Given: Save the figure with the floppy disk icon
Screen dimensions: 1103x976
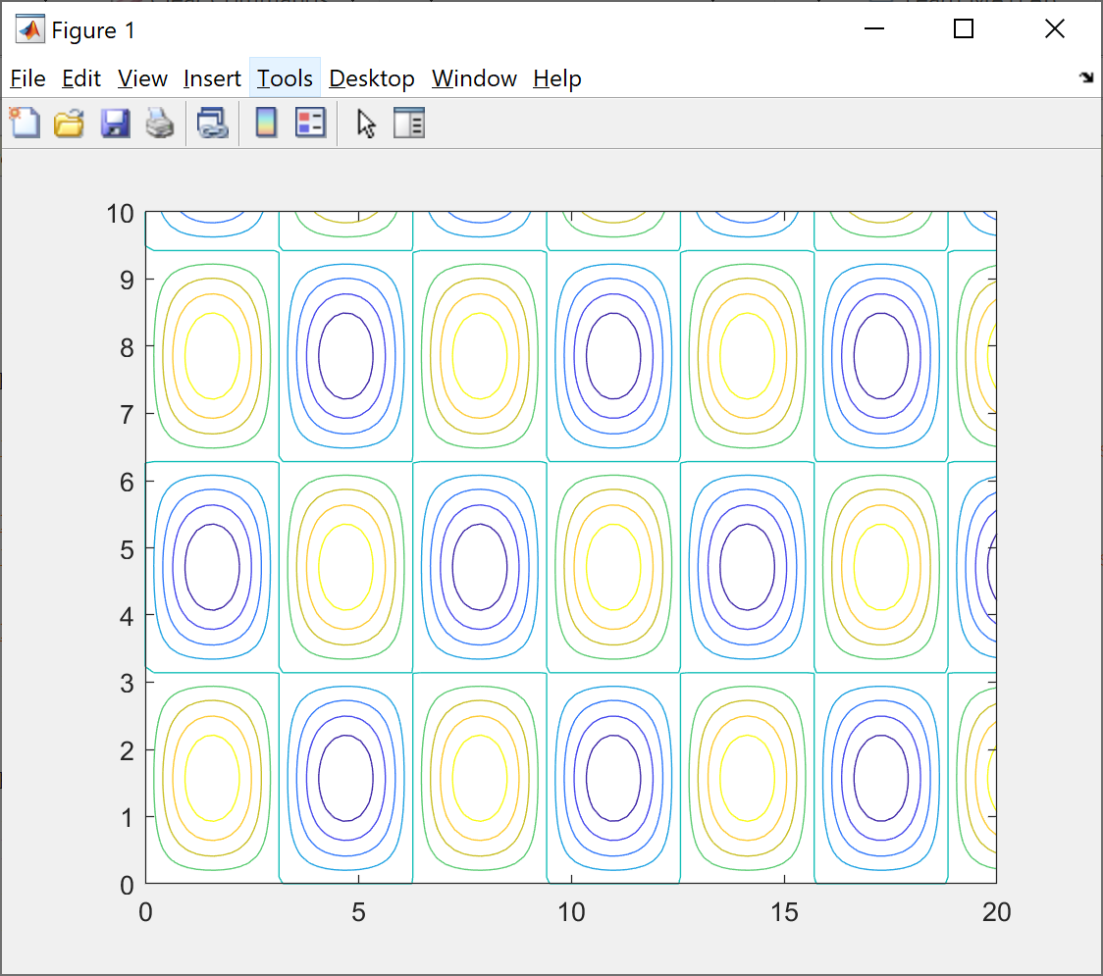Looking at the screenshot, I should tap(115, 124).
